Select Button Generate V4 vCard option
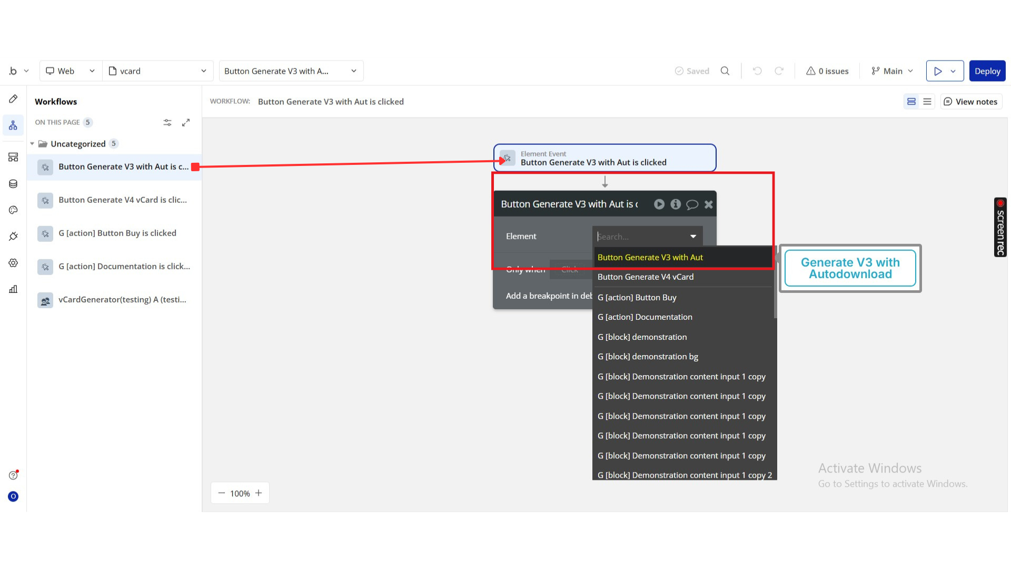The image size is (1011, 569). tap(646, 277)
